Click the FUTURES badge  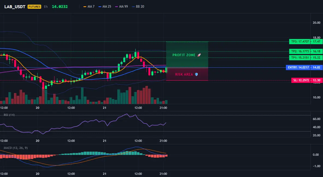coord(34,7)
